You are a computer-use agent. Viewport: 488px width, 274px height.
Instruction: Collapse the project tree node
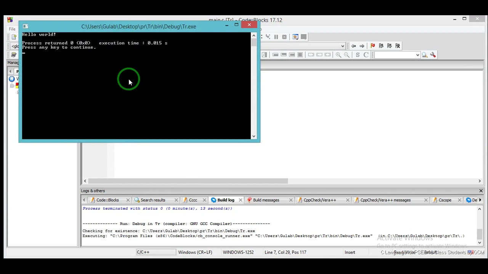(x=12, y=86)
